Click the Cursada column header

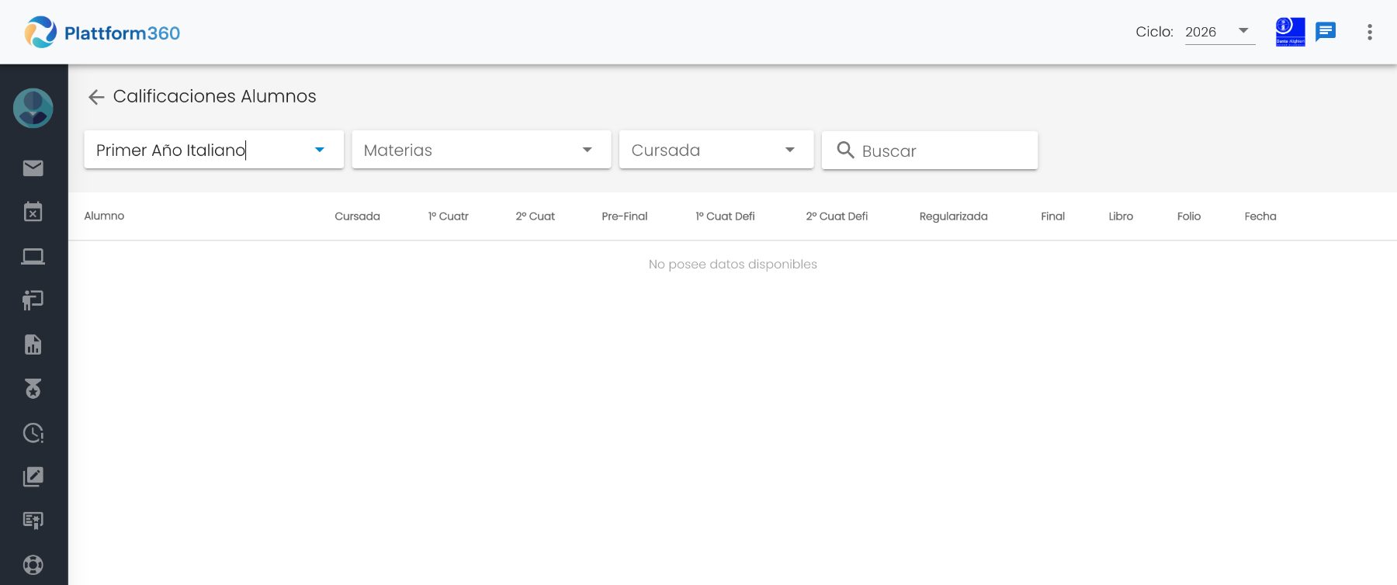pos(357,216)
